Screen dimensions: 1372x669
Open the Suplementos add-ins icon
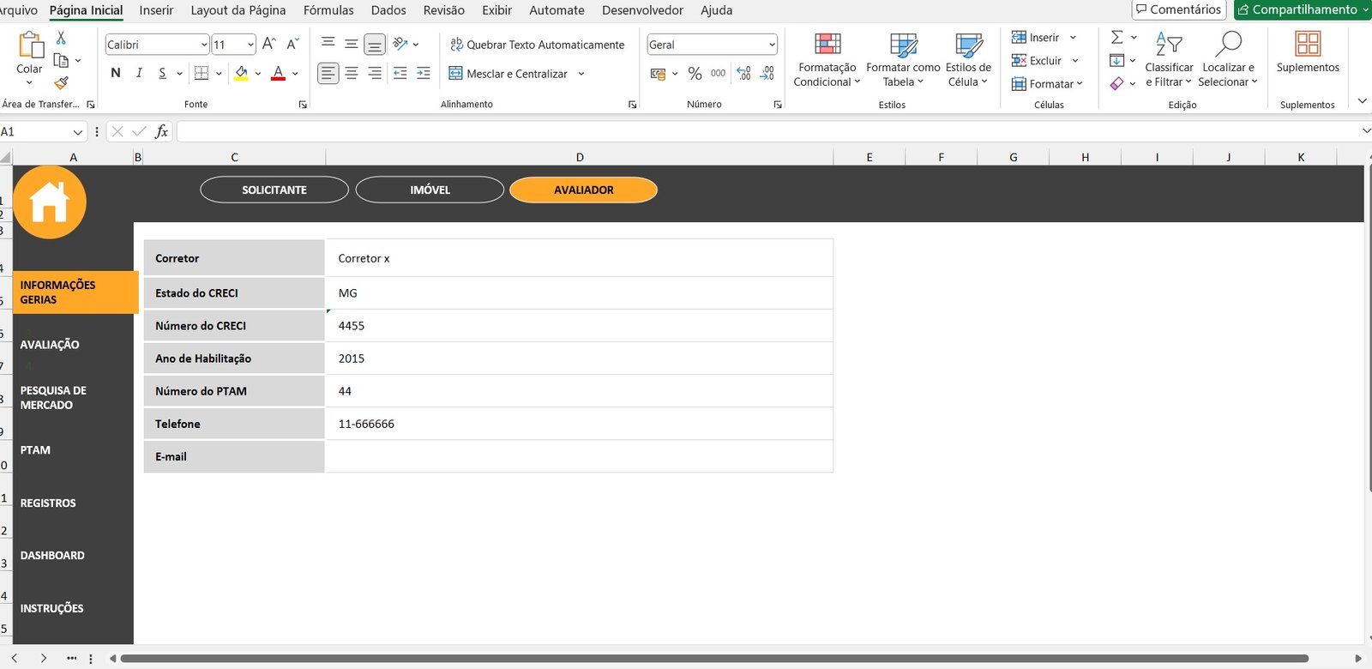tap(1307, 45)
